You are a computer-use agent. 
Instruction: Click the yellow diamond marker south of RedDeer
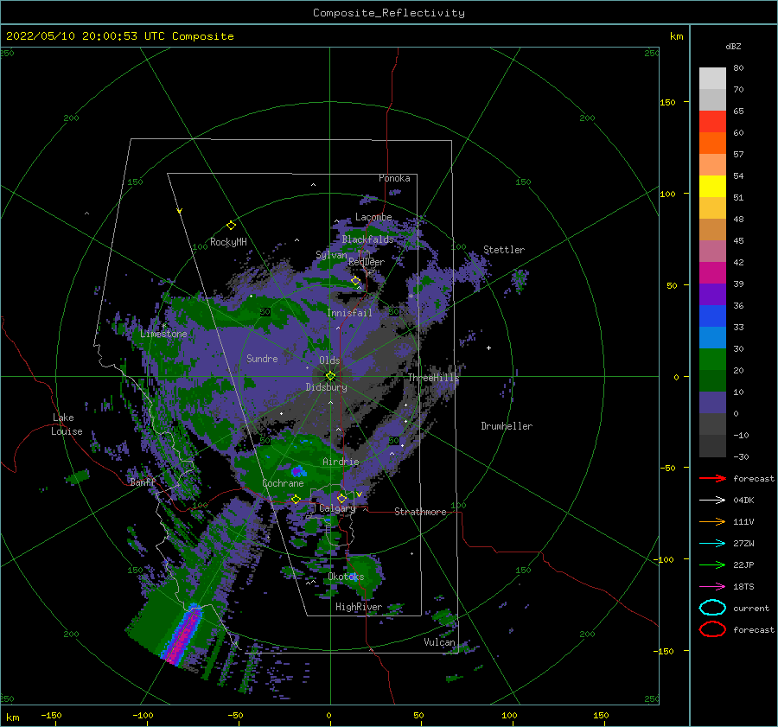[x=356, y=281]
